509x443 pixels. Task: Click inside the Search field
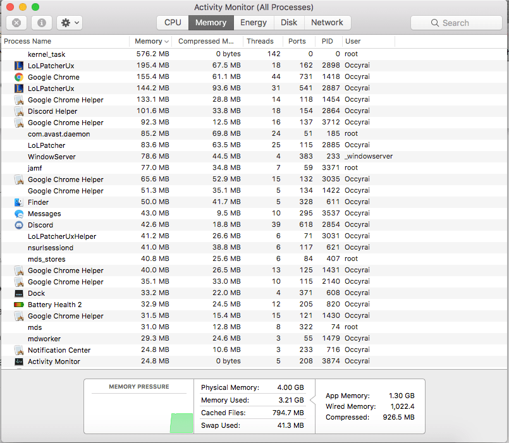tap(456, 22)
